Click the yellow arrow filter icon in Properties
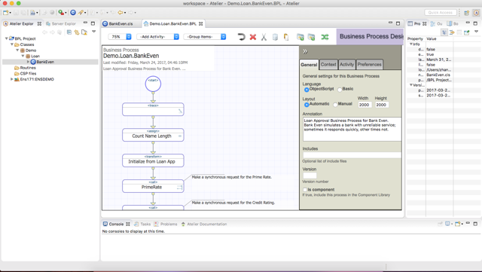The width and height of the screenshot is (482, 272). 452,32
